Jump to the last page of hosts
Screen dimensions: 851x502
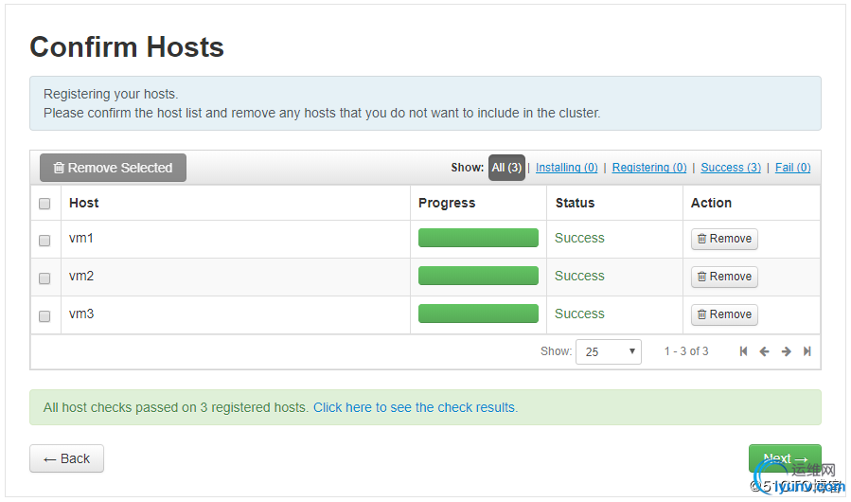(807, 351)
